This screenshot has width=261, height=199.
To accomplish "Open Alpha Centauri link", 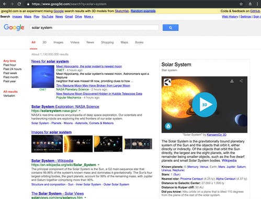I will pyautogui.click(x=226, y=179).
